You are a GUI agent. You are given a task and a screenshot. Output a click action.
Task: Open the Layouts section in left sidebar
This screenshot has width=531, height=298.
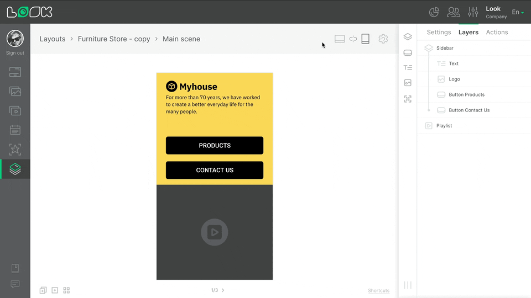(x=15, y=169)
